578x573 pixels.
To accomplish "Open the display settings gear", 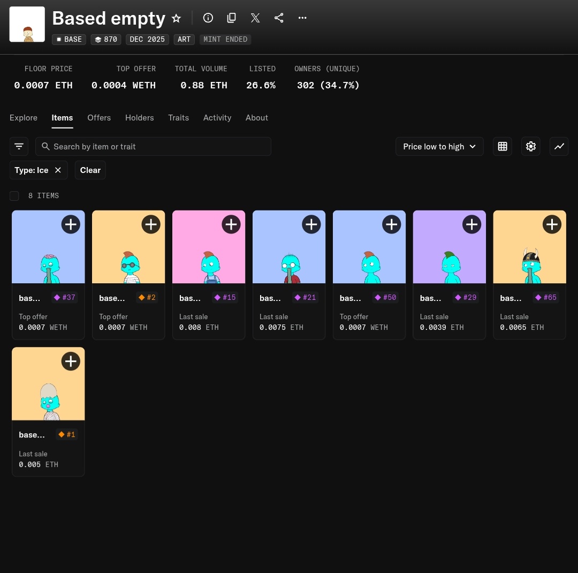I will point(531,147).
